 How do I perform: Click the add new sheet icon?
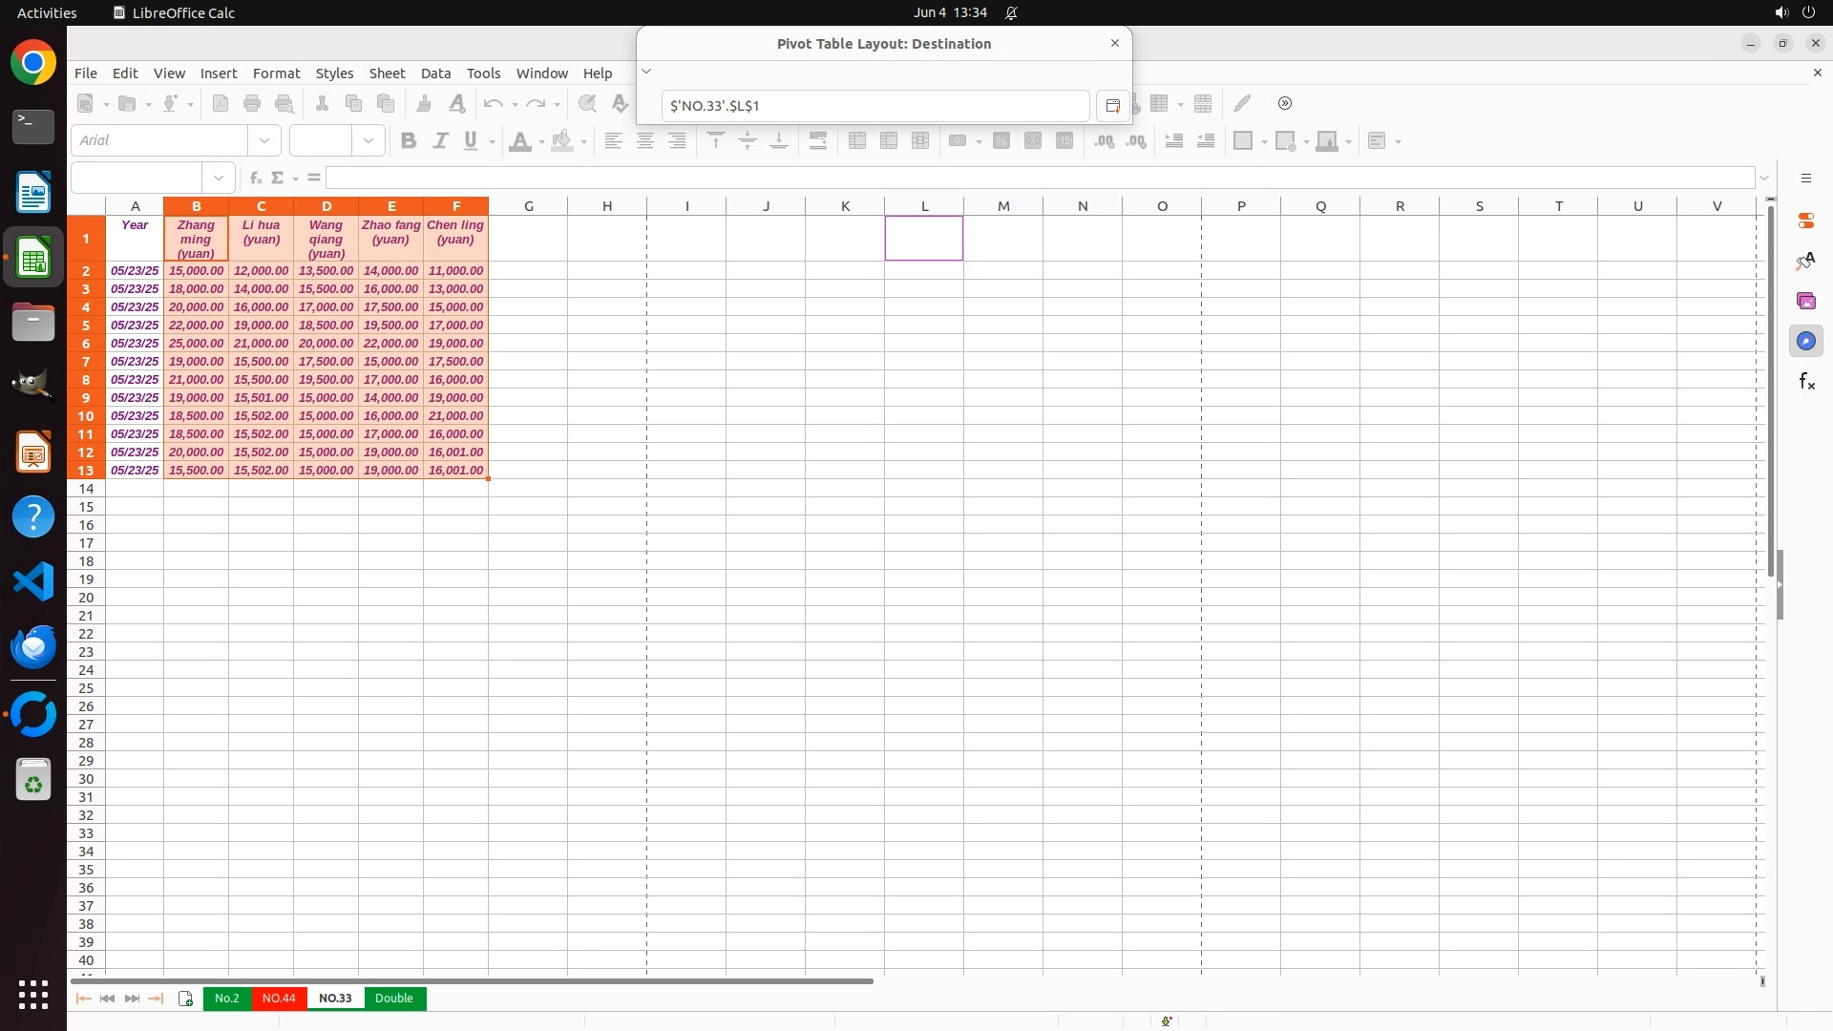(185, 999)
